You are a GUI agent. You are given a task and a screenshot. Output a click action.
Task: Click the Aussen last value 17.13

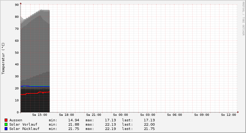click(x=149, y=120)
